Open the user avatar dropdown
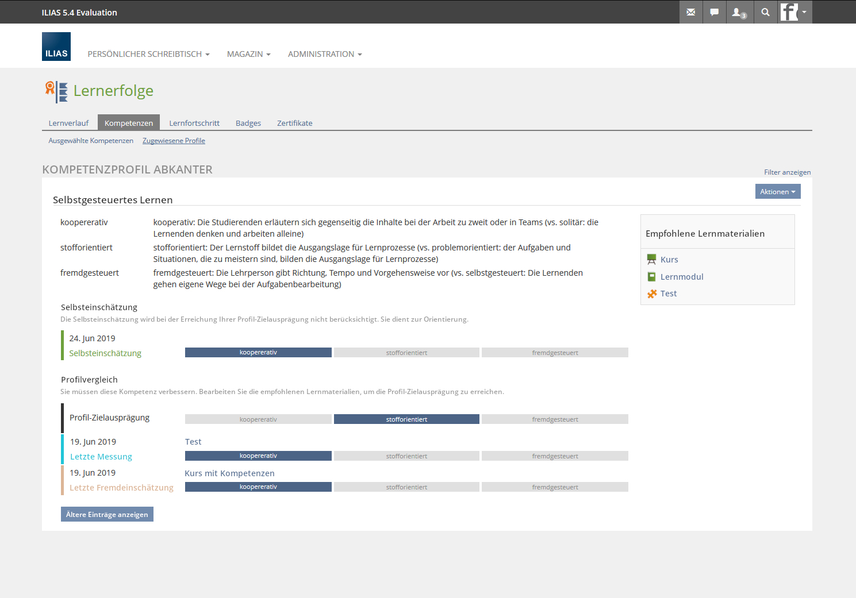 click(794, 12)
